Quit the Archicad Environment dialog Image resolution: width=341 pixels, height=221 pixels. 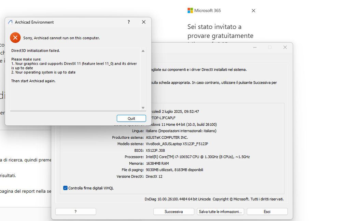click(x=131, y=118)
